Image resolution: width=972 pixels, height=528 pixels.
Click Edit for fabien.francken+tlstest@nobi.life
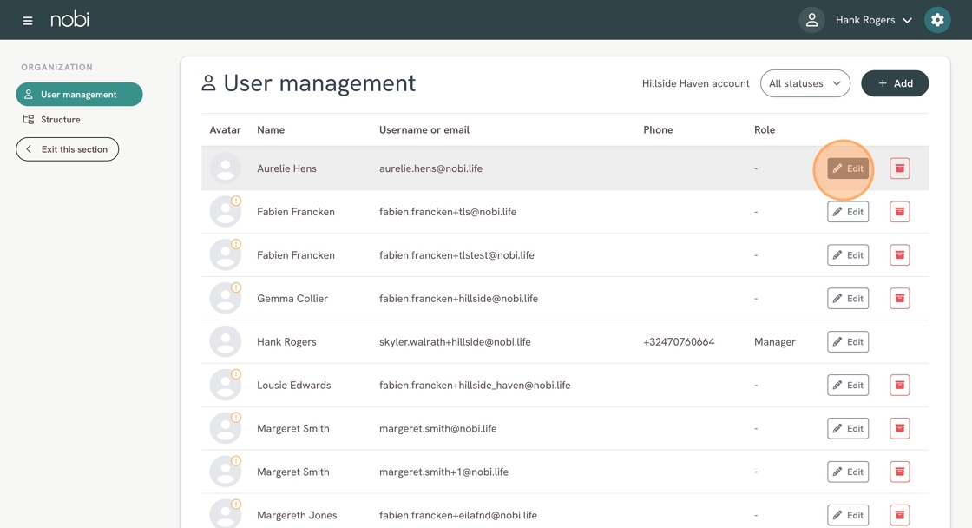(847, 255)
